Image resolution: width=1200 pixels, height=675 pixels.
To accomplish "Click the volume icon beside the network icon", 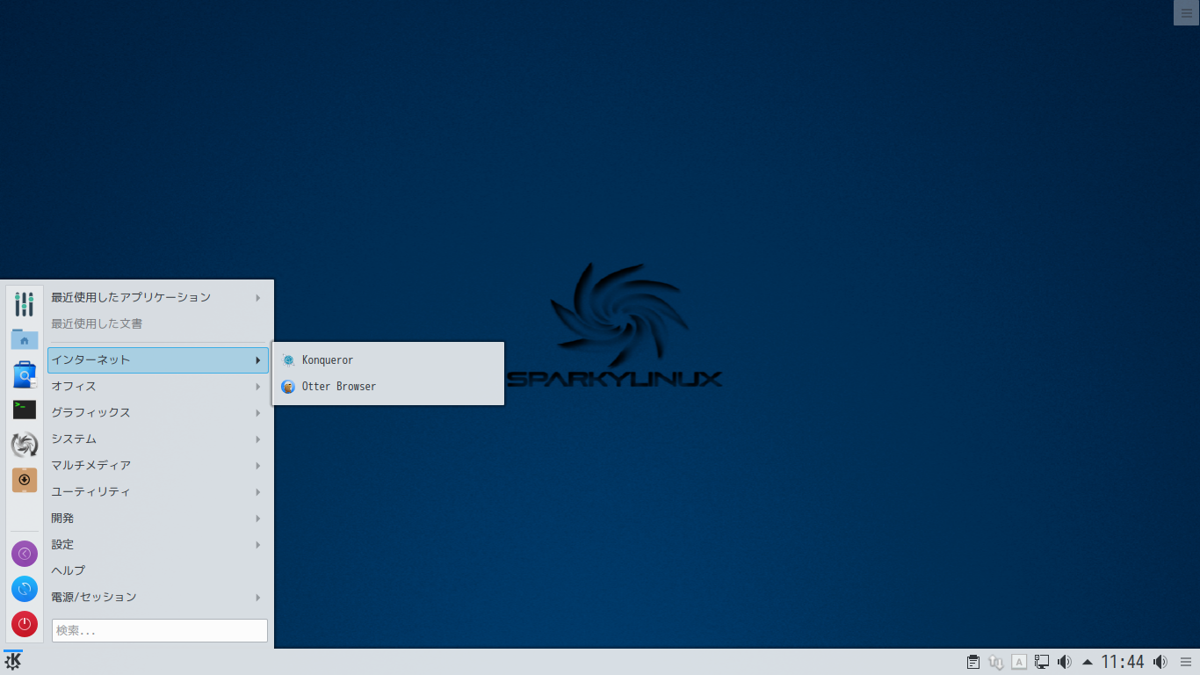I will [x=1065, y=662].
